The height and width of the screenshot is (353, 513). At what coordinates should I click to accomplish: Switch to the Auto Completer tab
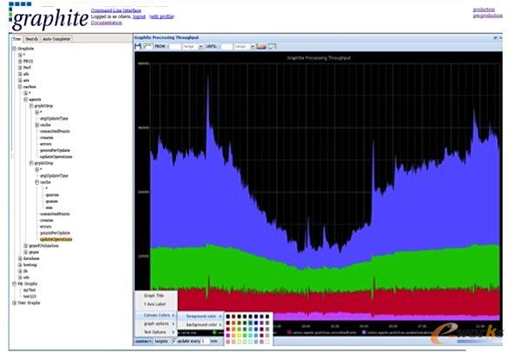click(x=56, y=39)
